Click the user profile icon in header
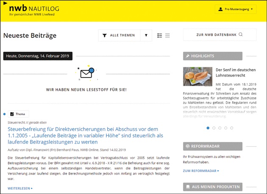 tap(220, 9)
